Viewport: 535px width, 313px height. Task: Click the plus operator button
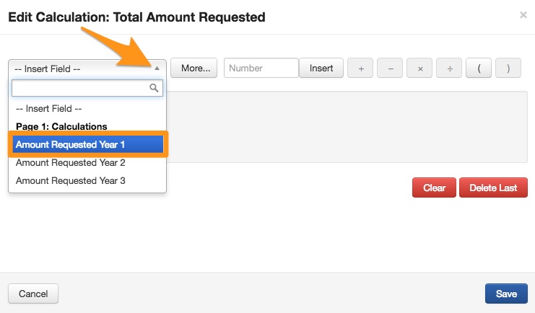click(361, 69)
